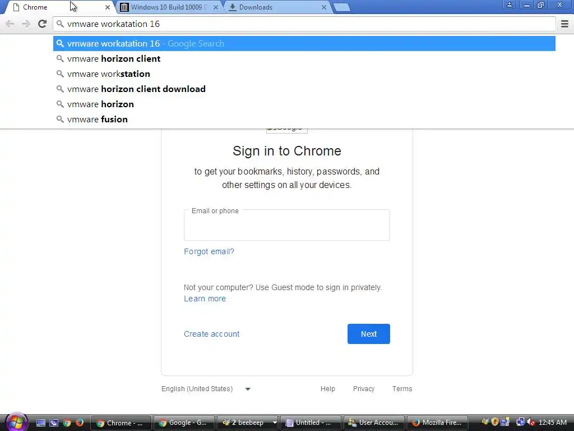Switch to the Windows 10 Build 10009 tab
This screenshot has height=431, width=574.
coord(168,7)
